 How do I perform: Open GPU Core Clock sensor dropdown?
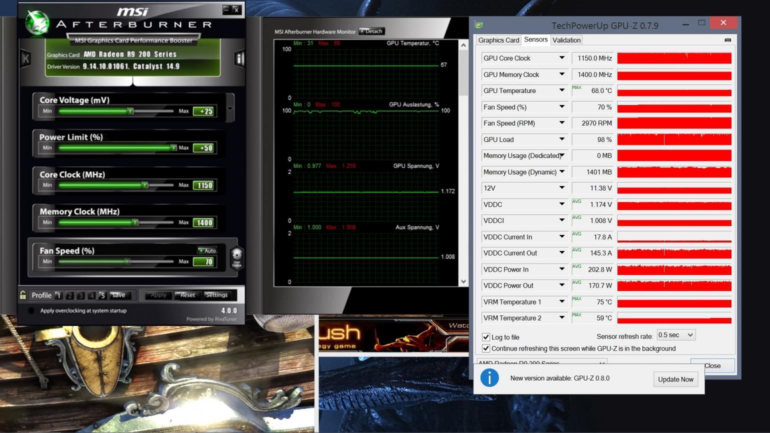[562, 58]
